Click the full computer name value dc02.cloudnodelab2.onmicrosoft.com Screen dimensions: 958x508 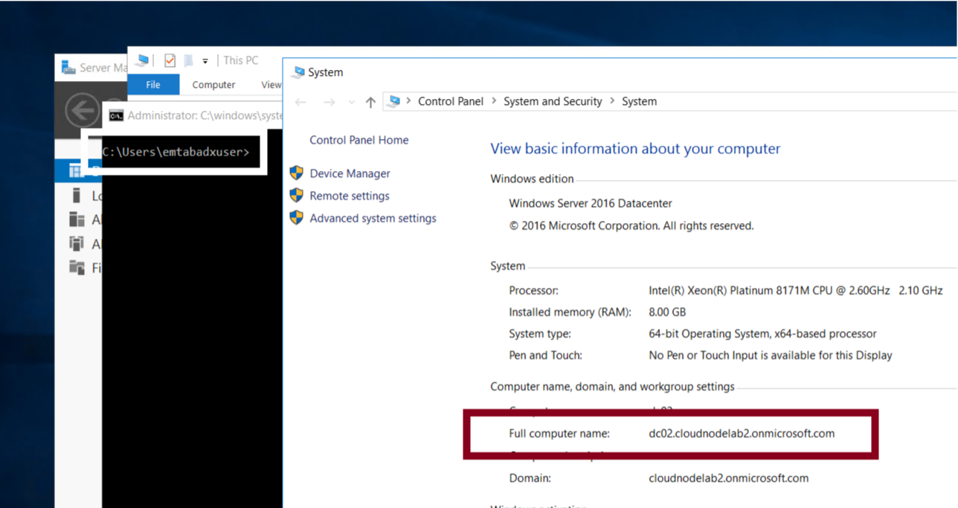click(742, 433)
